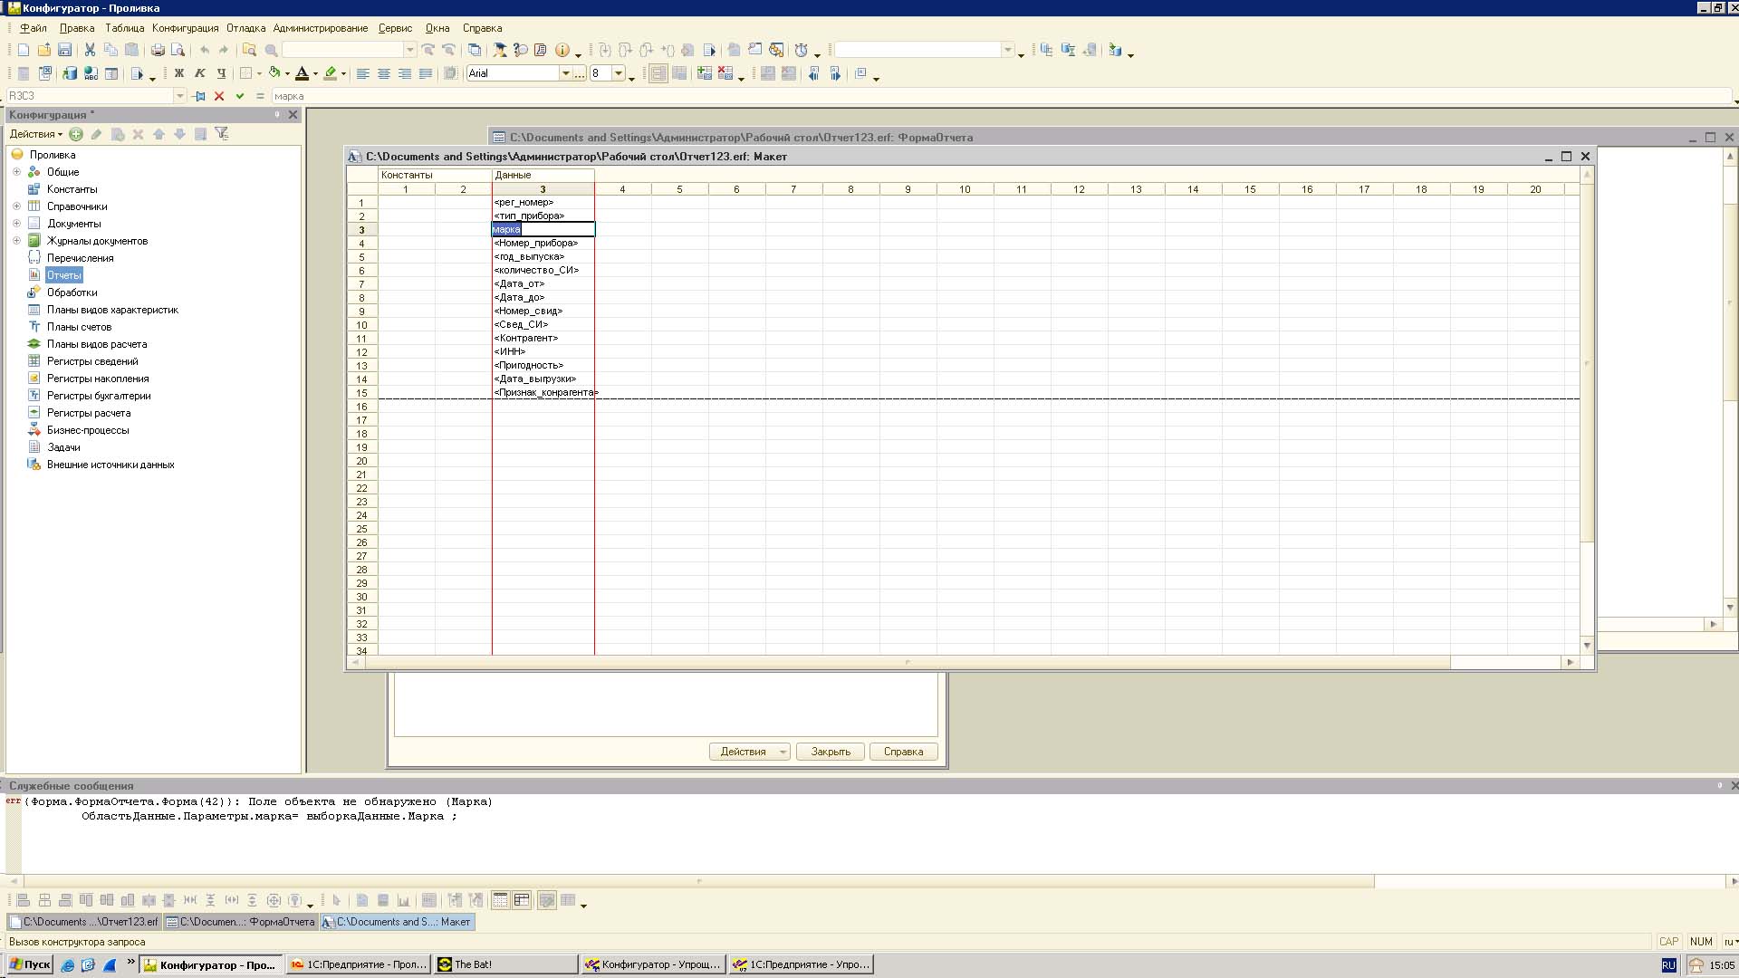Open the Конфигурация menu
This screenshot has height=978, width=1739.
click(x=186, y=28)
